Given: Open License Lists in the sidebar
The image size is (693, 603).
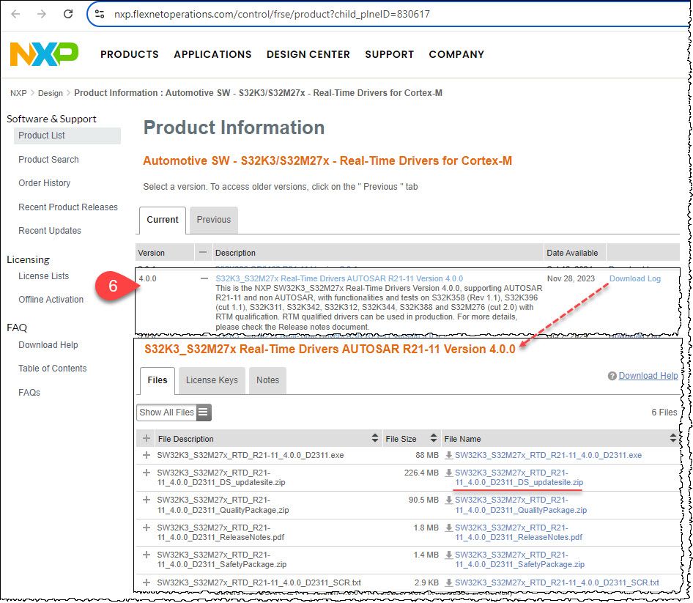Looking at the screenshot, I should click(x=44, y=276).
